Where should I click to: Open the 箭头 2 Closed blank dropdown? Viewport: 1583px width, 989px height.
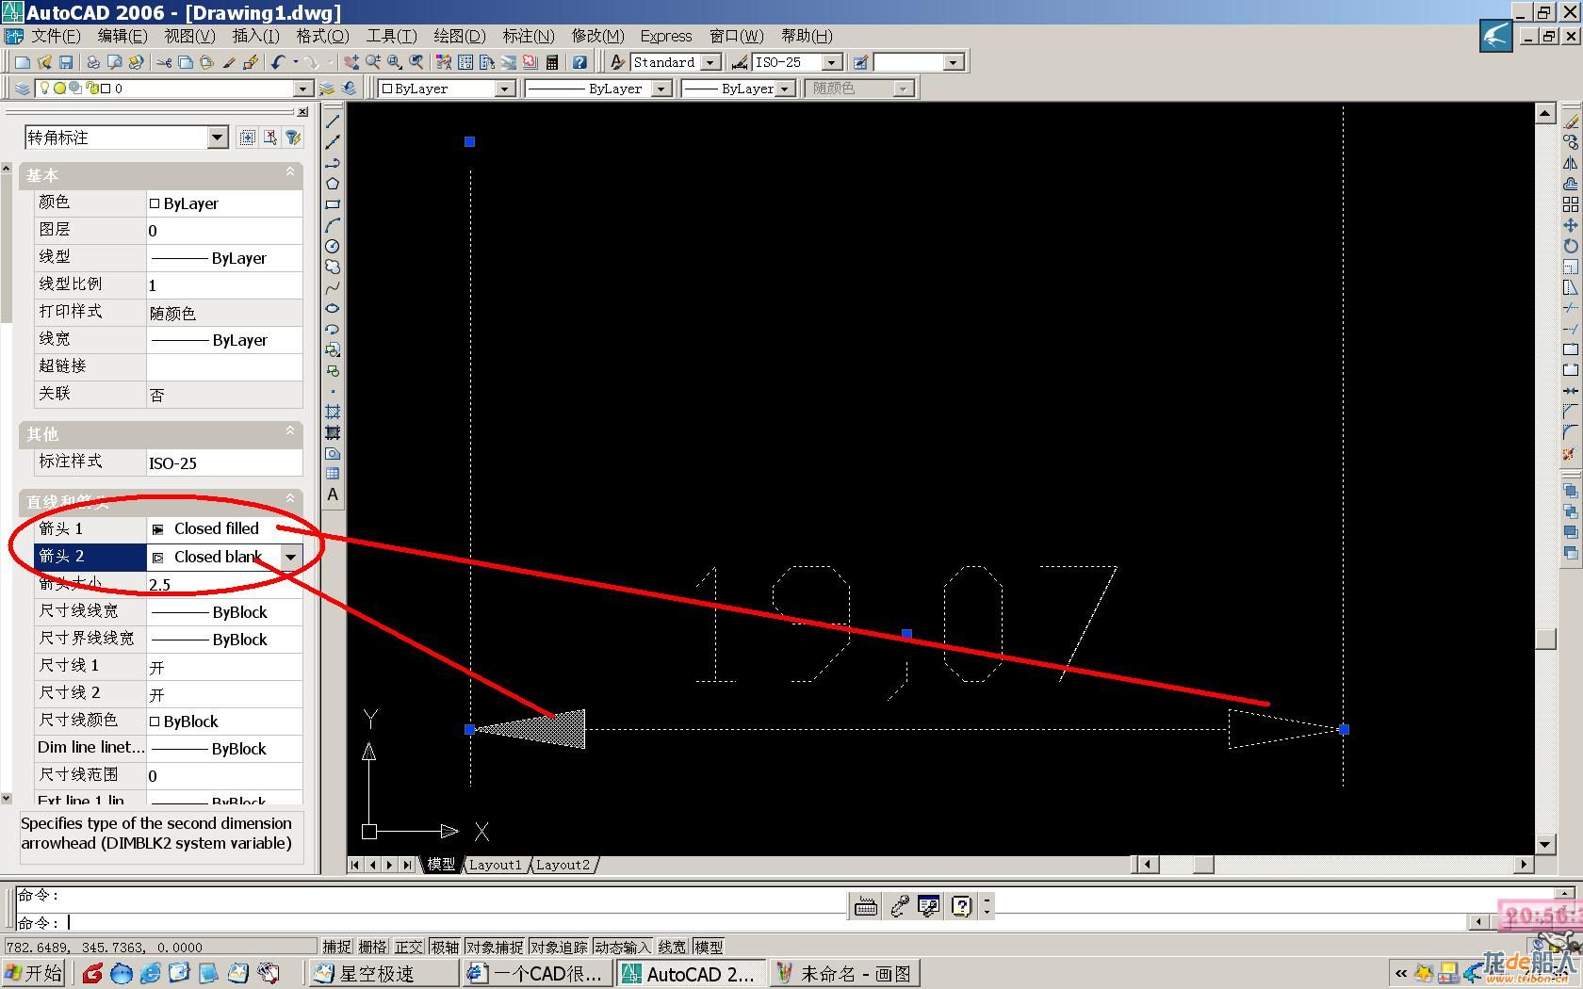click(290, 557)
